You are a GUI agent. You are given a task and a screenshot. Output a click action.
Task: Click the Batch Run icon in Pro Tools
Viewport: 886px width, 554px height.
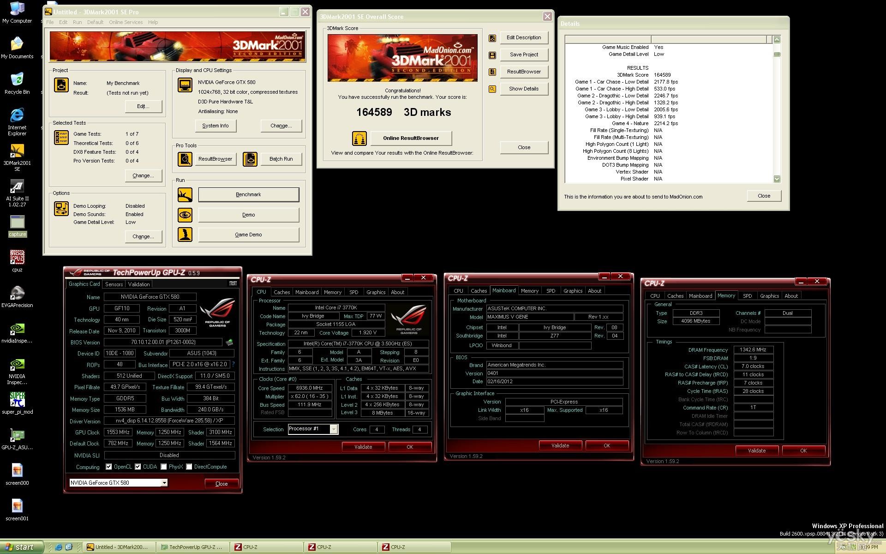tap(250, 159)
